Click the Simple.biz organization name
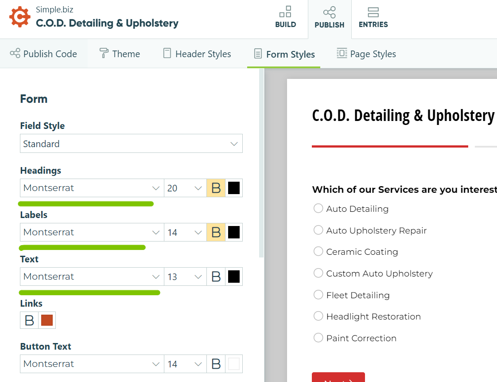 tap(54, 9)
